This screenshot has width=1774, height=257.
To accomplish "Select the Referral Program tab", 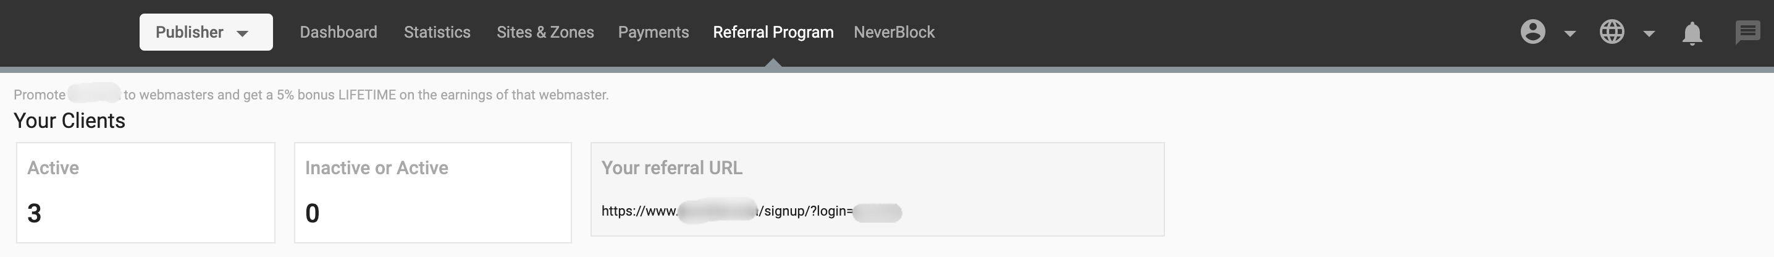I will click(x=773, y=32).
